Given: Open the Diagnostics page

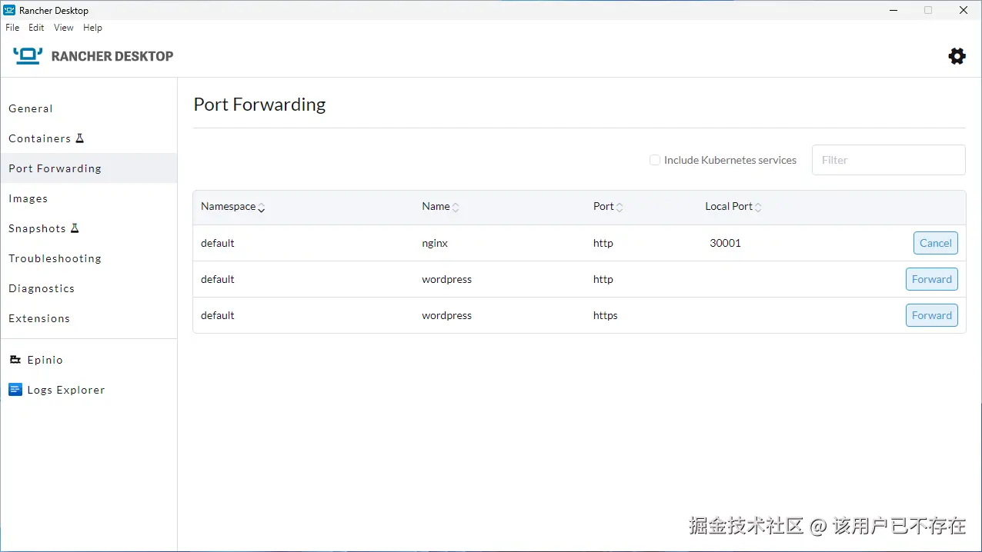Looking at the screenshot, I should (89, 288).
